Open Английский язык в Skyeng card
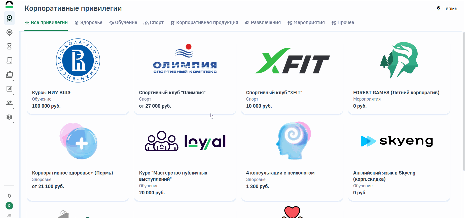Image resolution: width=465 pixels, height=218 pixels. (399, 161)
